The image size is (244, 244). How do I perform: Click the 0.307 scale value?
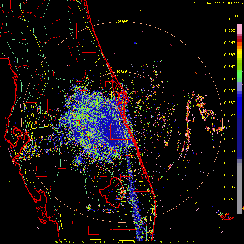click(x=230, y=187)
